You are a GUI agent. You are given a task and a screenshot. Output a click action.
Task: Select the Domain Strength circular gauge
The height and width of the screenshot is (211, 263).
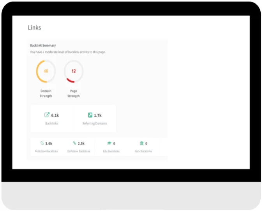pos(46,71)
